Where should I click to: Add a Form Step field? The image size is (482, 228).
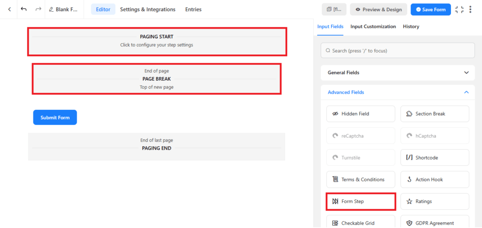(361, 201)
